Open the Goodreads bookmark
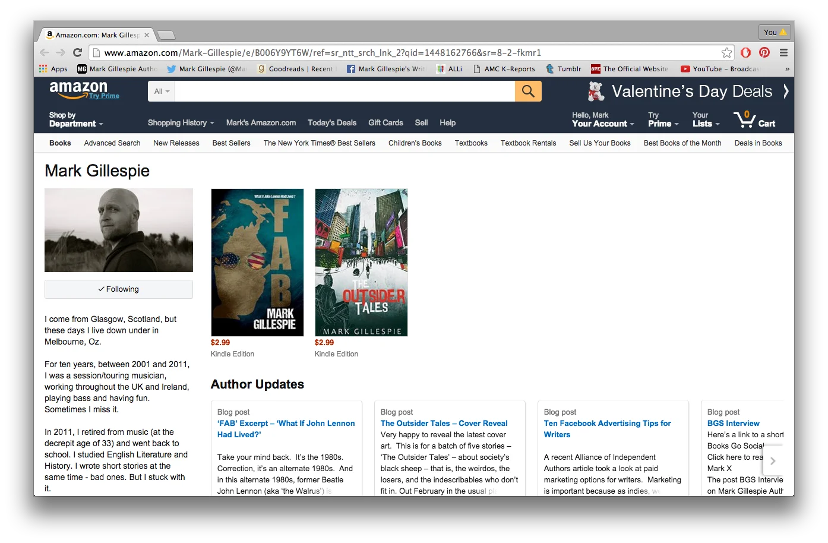 pos(297,68)
